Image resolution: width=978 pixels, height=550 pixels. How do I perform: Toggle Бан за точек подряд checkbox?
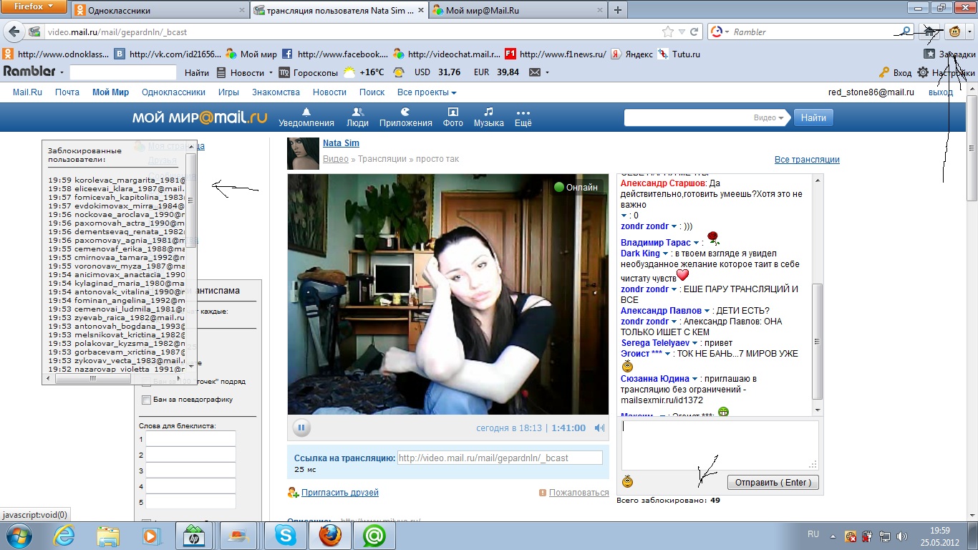click(x=147, y=382)
